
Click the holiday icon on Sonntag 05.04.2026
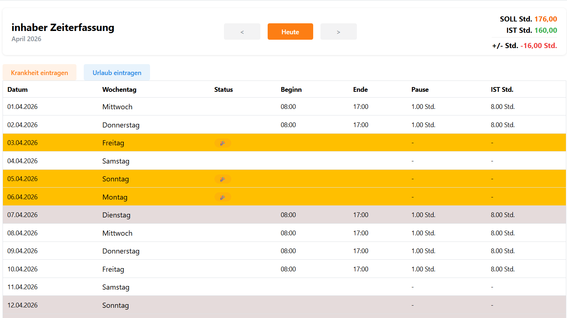point(223,179)
